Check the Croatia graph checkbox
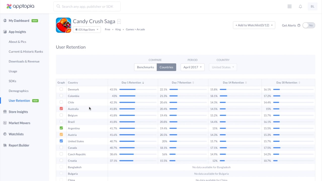This screenshot has height=181, width=322. [x=61, y=160]
